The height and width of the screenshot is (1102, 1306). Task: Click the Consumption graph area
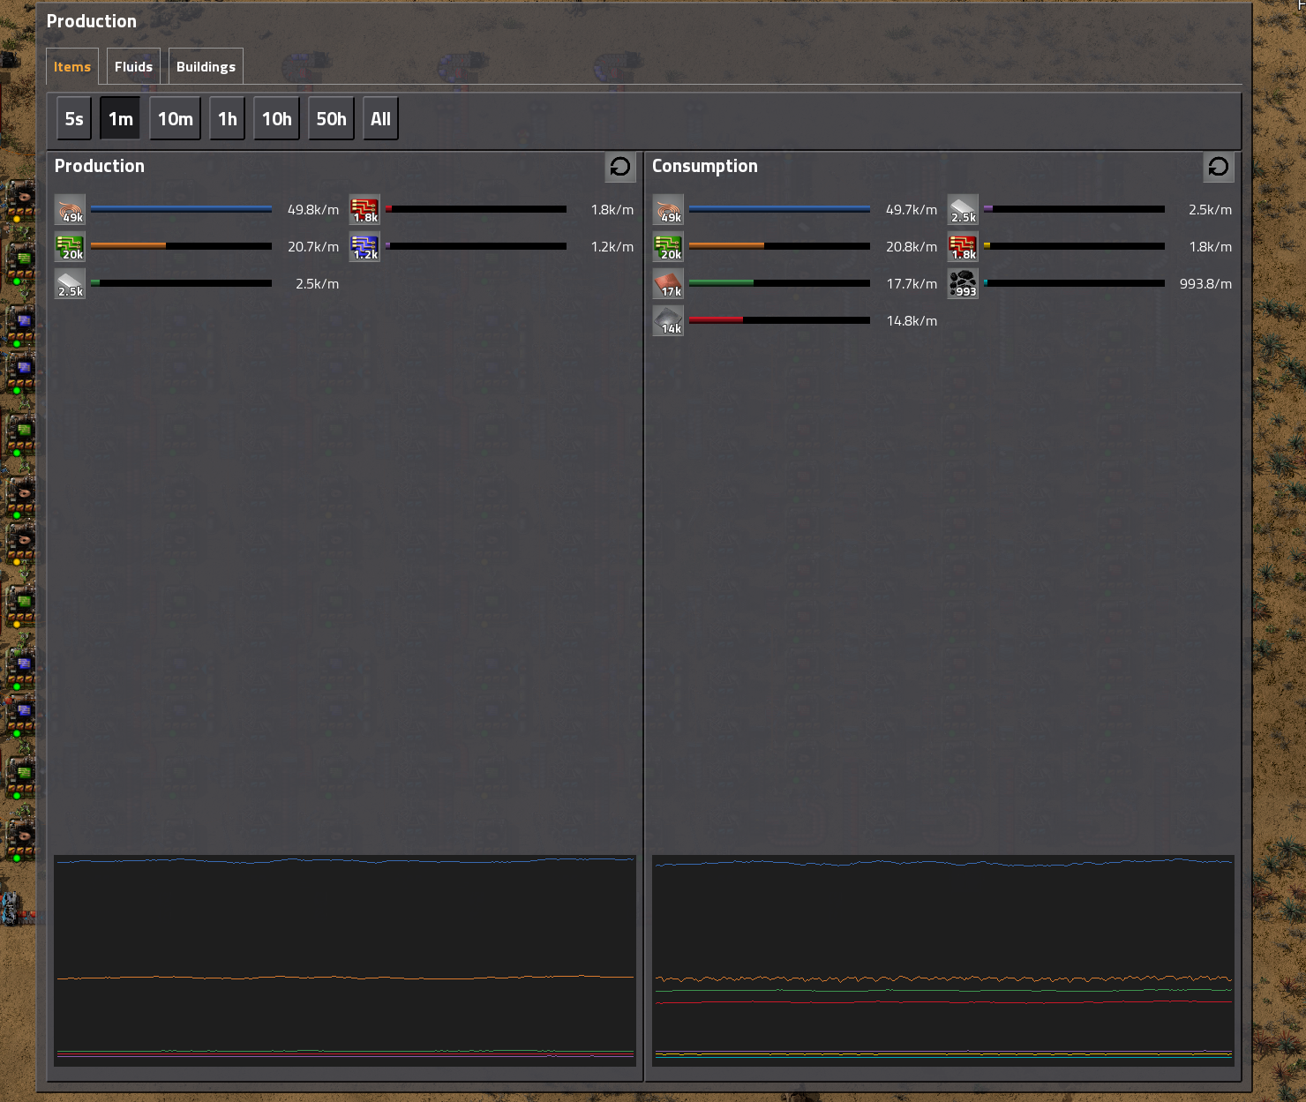pos(942,960)
